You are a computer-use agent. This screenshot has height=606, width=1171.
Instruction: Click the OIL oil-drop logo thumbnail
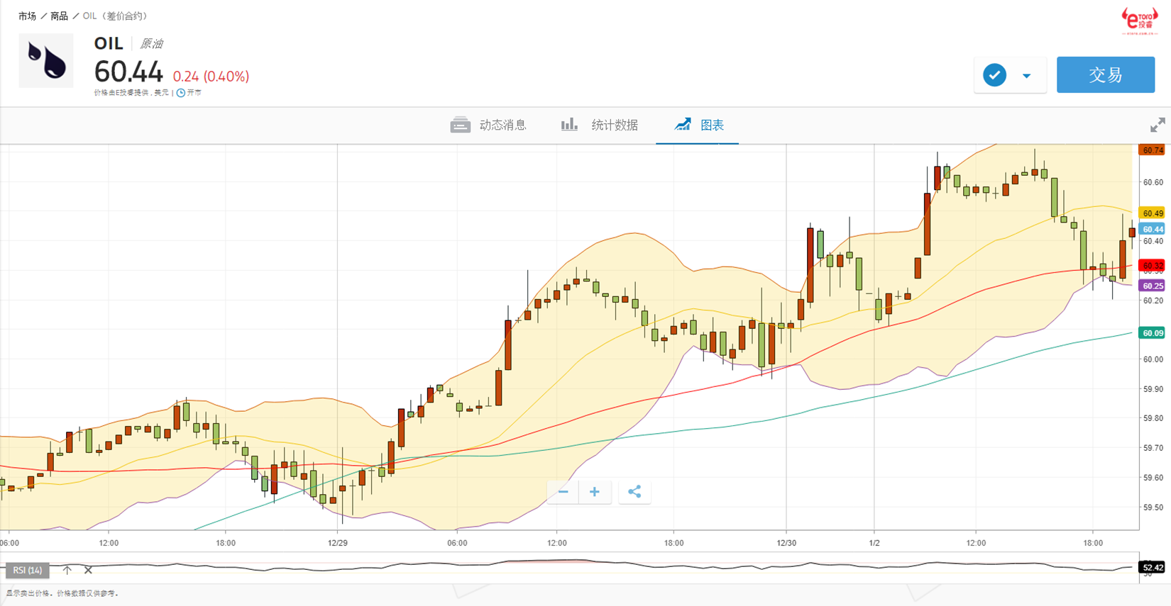click(x=46, y=60)
